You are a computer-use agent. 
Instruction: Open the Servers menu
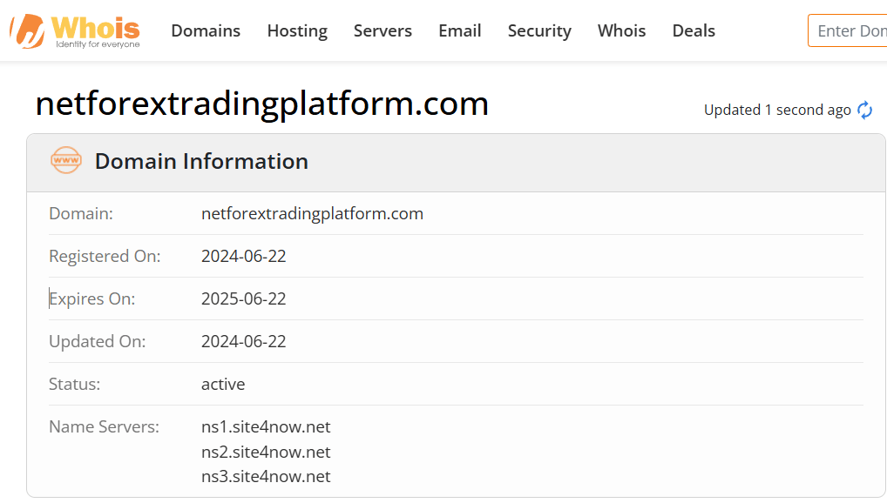tap(383, 30)
